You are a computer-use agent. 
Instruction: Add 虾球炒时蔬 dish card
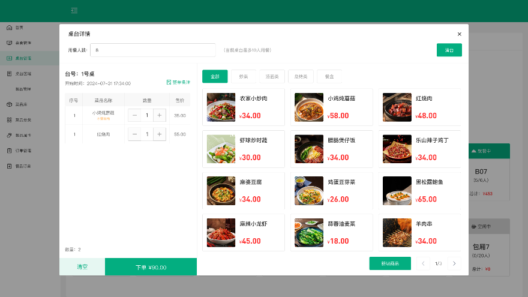244,149
